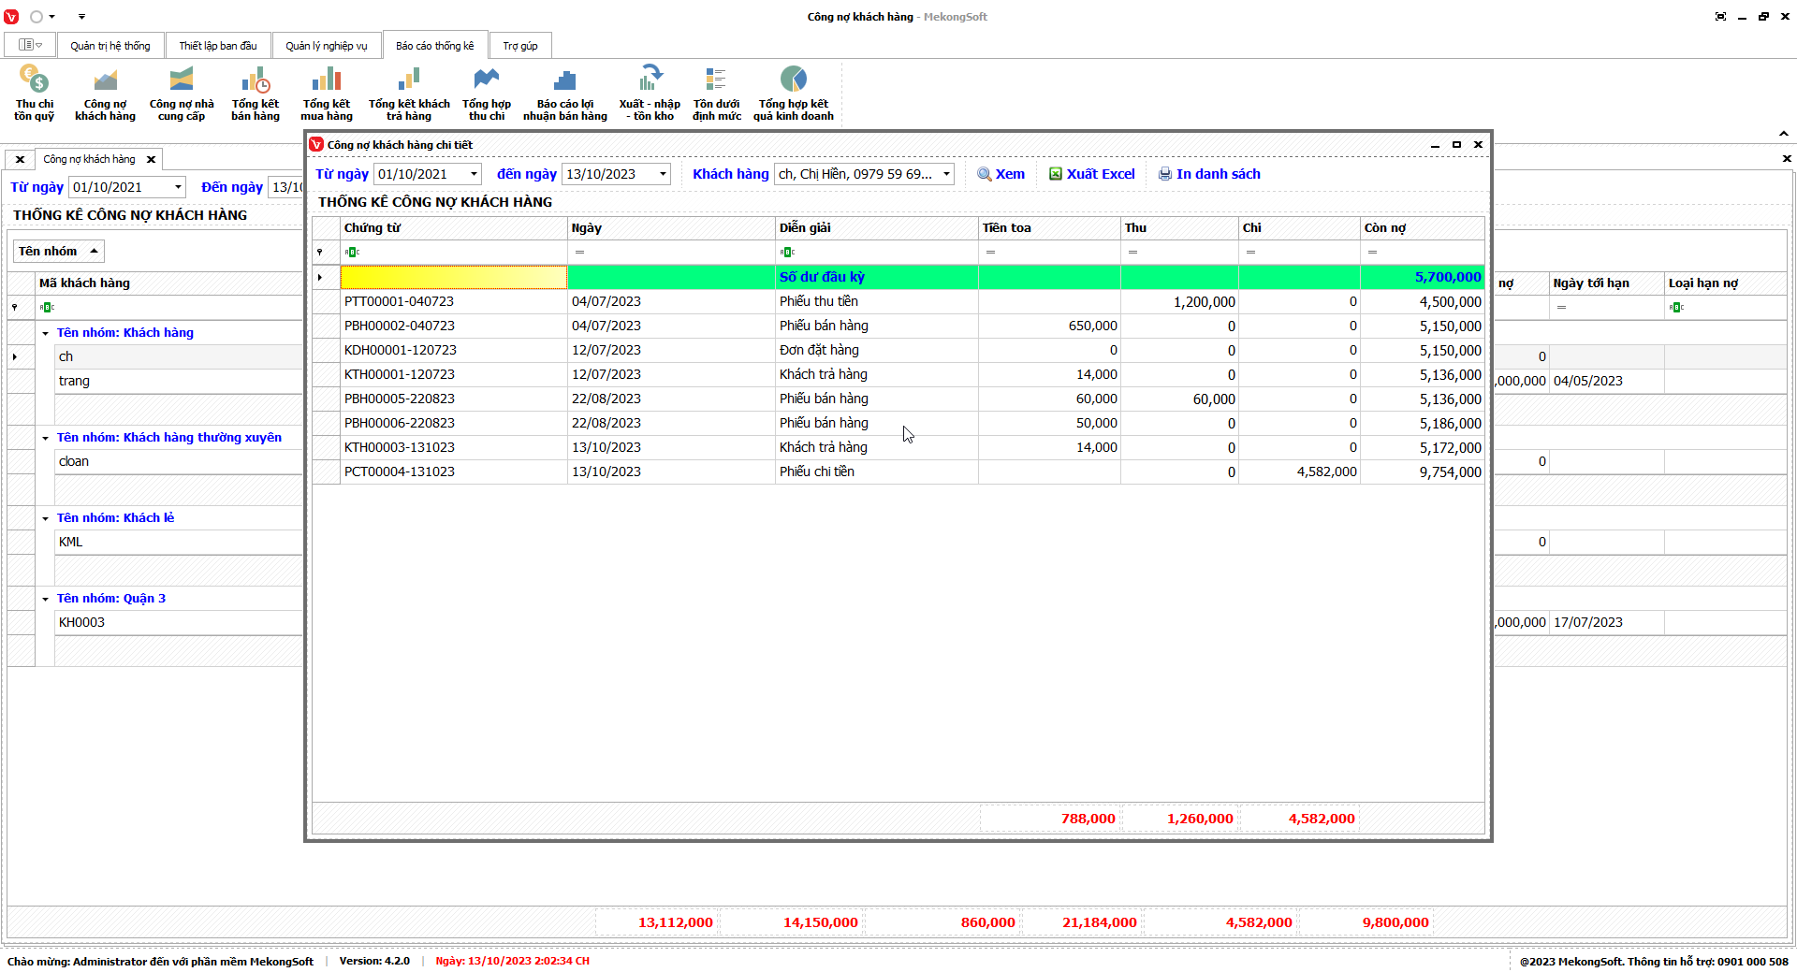Open the đến ngày date dropdown in dialog
The height and width of the screenshot is (972, 1797).
pyautogui.click(x=663, y=174)
